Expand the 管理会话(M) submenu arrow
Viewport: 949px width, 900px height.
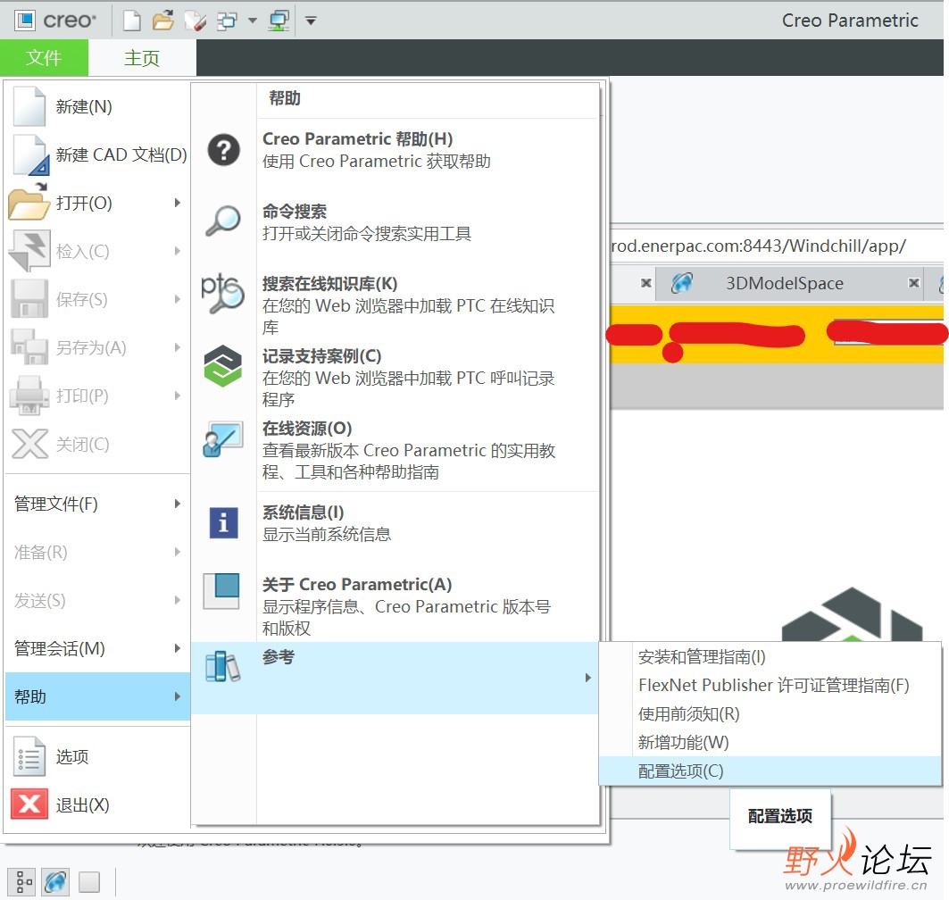178,648
